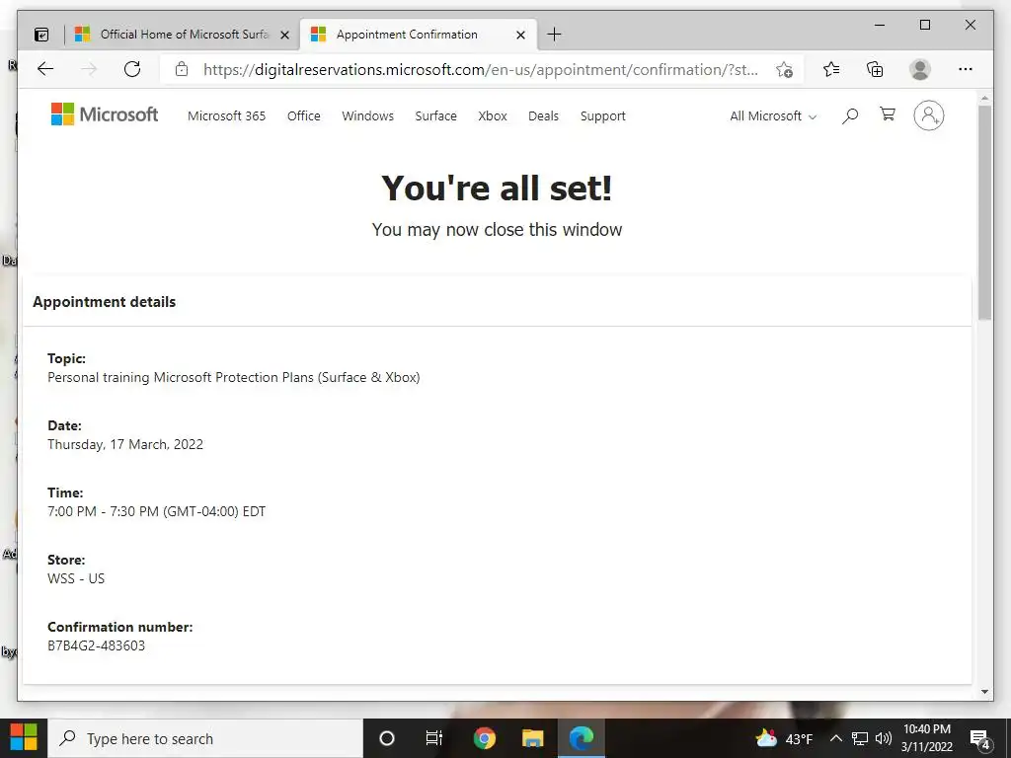Open the shopping cart

[x=888, y=114]
